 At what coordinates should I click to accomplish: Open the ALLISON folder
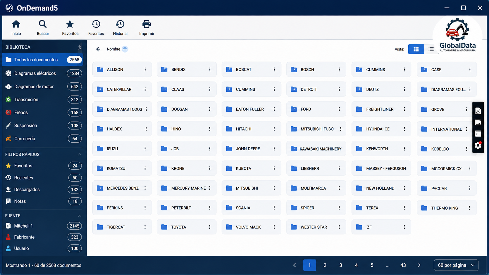(x=122, y=70)
